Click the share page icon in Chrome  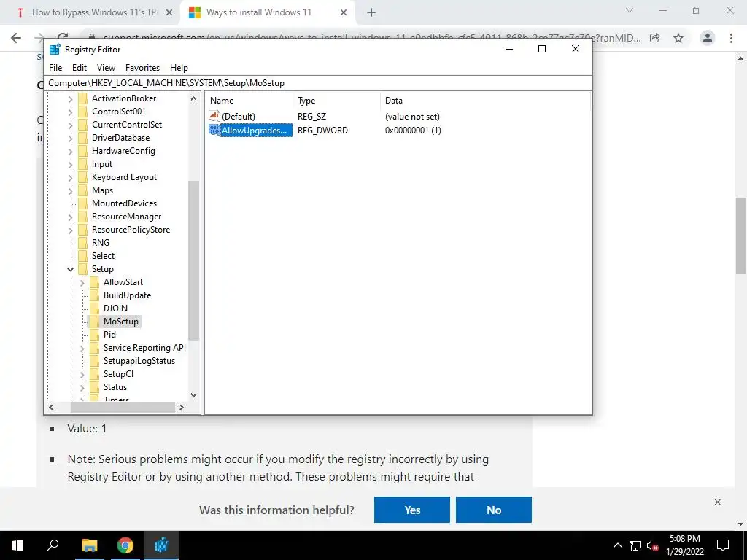(x=655, y=38)
